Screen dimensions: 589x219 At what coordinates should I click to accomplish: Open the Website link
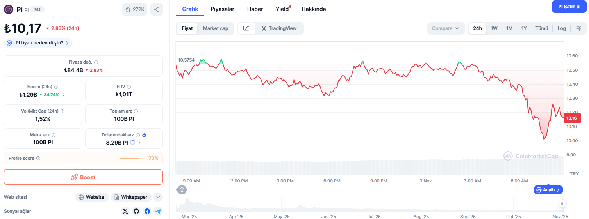point(92,197)
